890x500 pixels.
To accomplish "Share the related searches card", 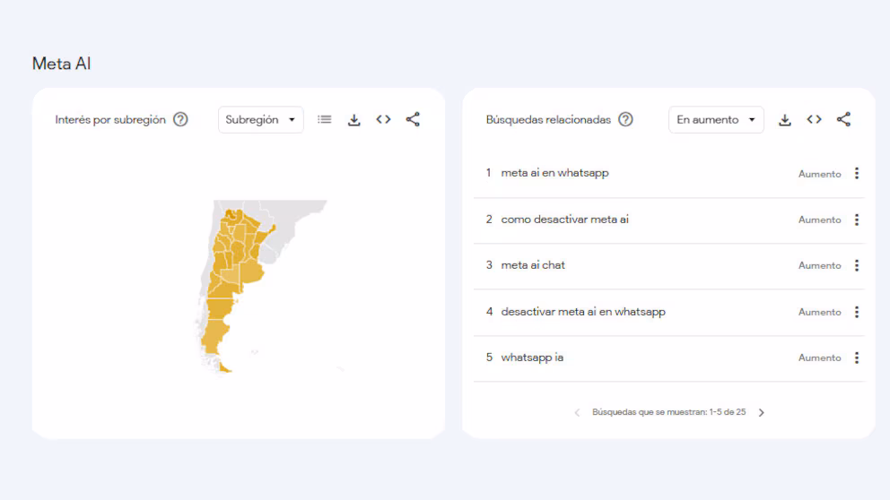I will pos(843,119).
